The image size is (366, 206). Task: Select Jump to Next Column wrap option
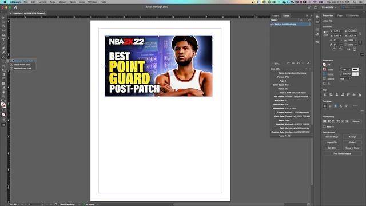346,106
